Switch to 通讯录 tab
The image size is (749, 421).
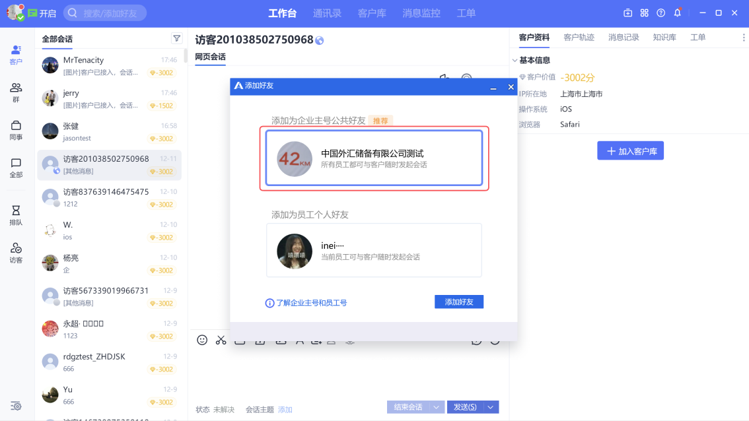coord(327,13)
